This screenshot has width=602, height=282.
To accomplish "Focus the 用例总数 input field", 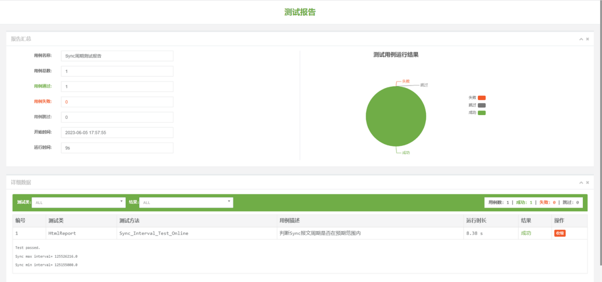I will (x=117, y=71).
